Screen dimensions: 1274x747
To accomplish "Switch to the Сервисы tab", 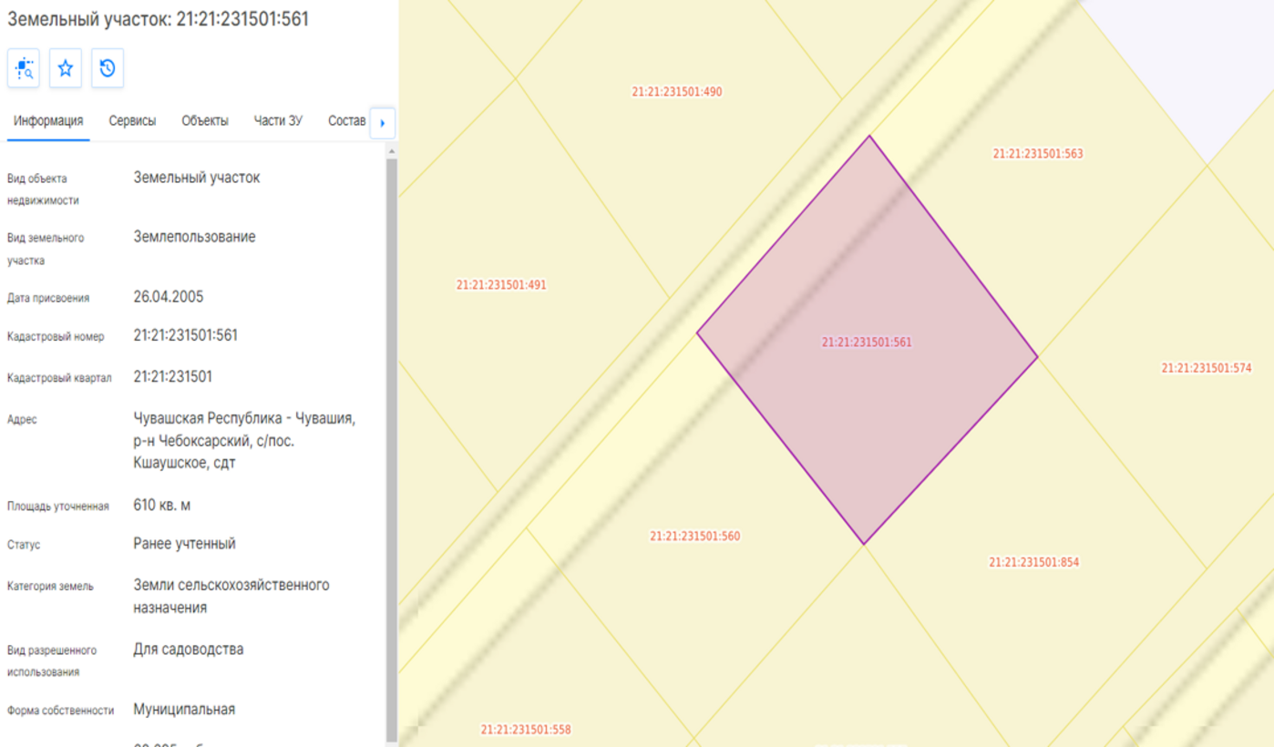I will pos(132,121).
